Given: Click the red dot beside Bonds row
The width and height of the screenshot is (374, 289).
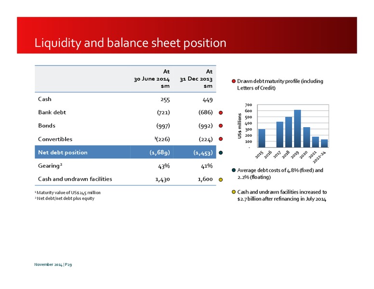Looking at the screenshot, I should (x=221, y=126).
